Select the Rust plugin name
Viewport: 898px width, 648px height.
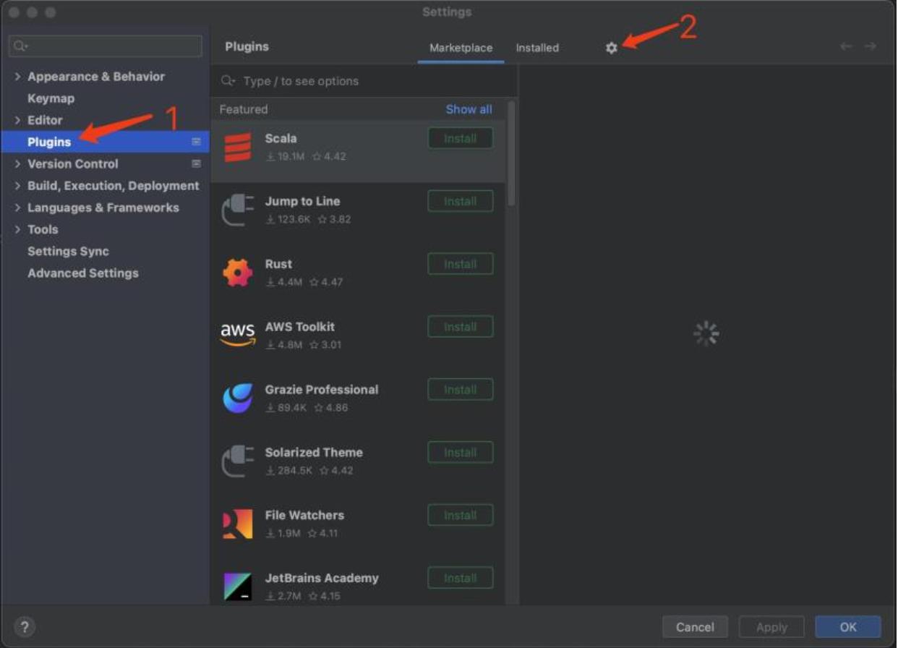click(278, 264)
